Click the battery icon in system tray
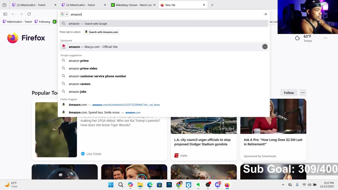The height and width of the screenshot is (190, 338). [315, 185]
